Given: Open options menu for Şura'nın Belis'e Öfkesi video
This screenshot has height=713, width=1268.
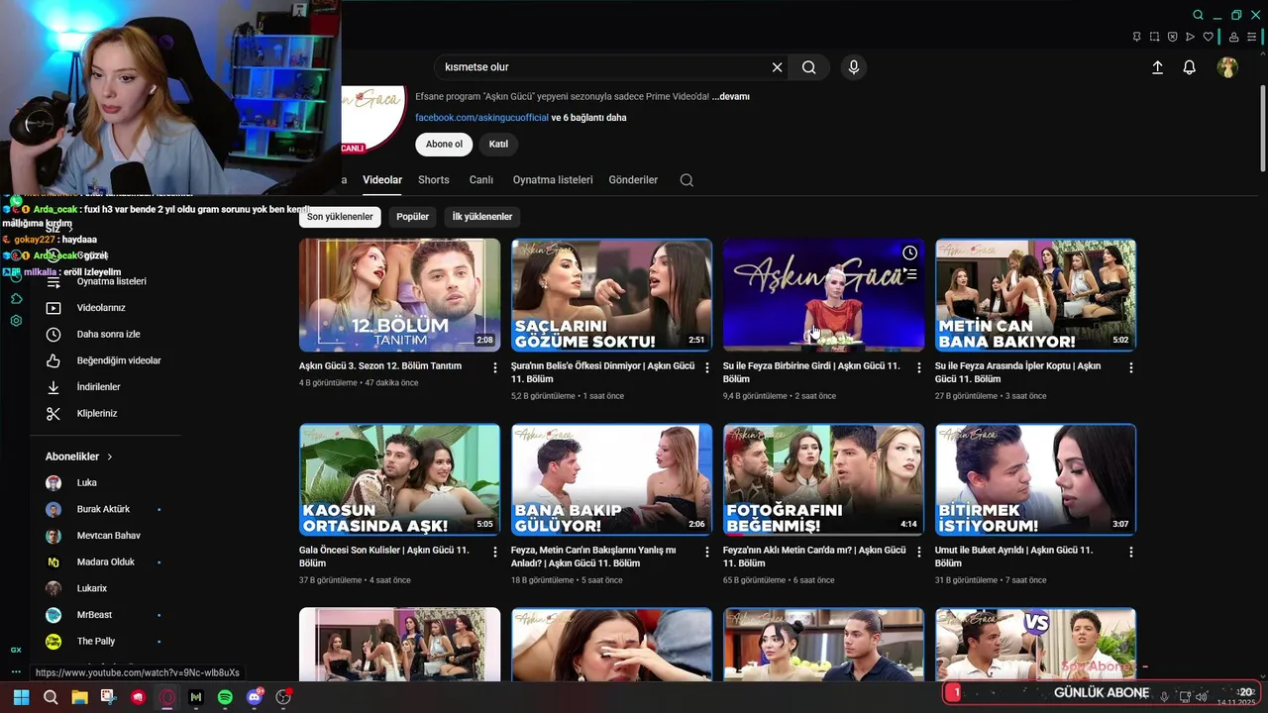Looking at the screenshot, I should pyautogui.click(x=707, y=367).
